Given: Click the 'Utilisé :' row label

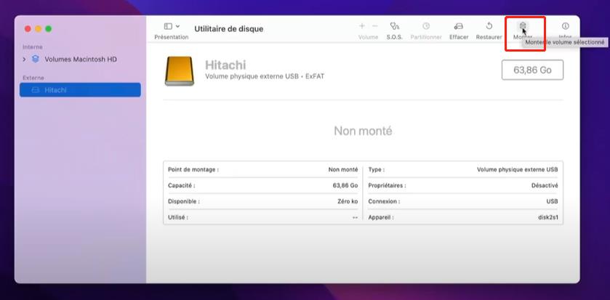Looking at the screenshot, I should pyautogui.click(x=178, y=218).
